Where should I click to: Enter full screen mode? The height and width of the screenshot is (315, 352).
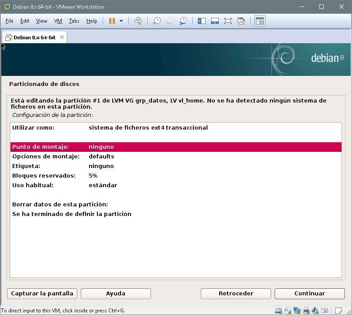pyautogui.click(x=228, y=21)
